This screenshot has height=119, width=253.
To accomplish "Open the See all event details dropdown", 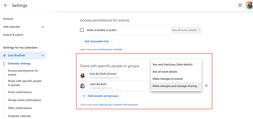I will pos(186,30).
